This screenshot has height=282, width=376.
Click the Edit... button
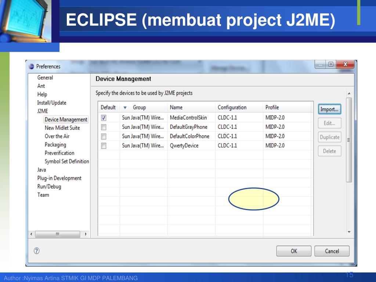tap(329, 123)
